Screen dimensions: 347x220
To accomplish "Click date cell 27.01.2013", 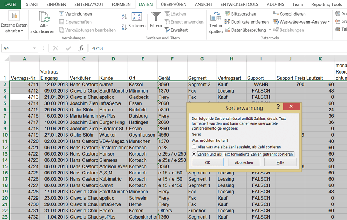I will pyautogui.click(x=54, y=135).
